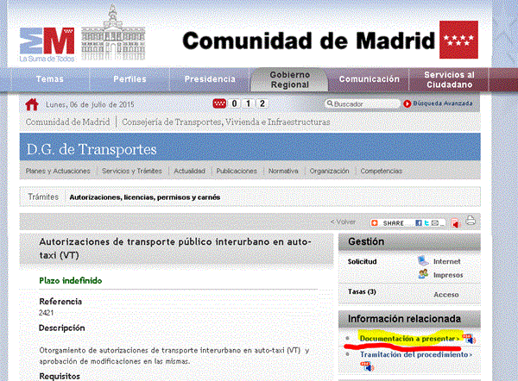Click the Descripción heading
This screenshot has width=518, height=381.
click(62, 328)
